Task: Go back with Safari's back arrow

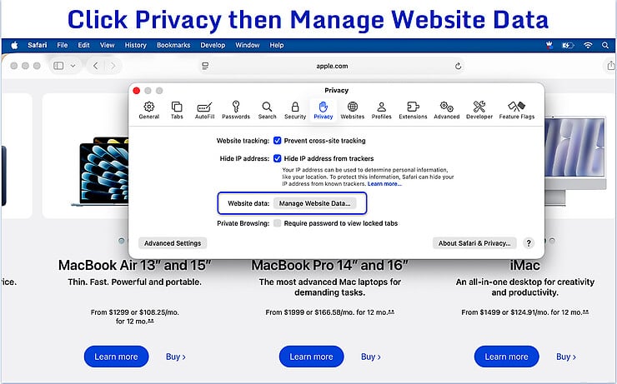Action: 96,66
